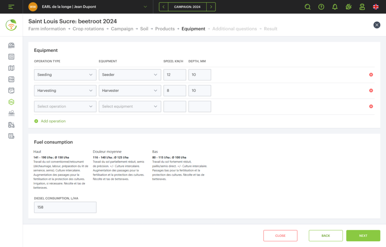Open the Seeding operation type dropdown
386x247 pixels.
[x=65, y=75]
